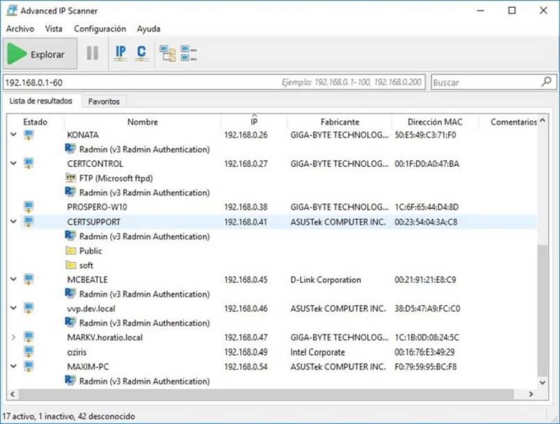Click the class C subnet toolbar icon
The height and width of the screenshot is (424, 560).
[x=142, y=54]
